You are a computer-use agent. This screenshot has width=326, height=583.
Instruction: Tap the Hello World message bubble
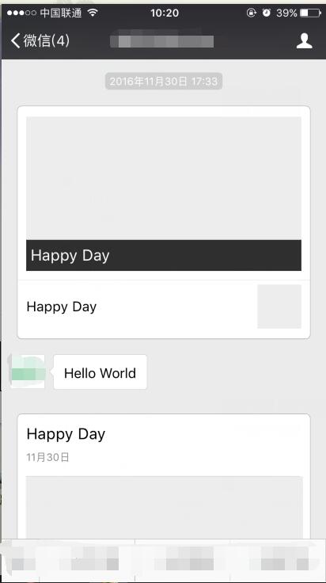point(100,372)
